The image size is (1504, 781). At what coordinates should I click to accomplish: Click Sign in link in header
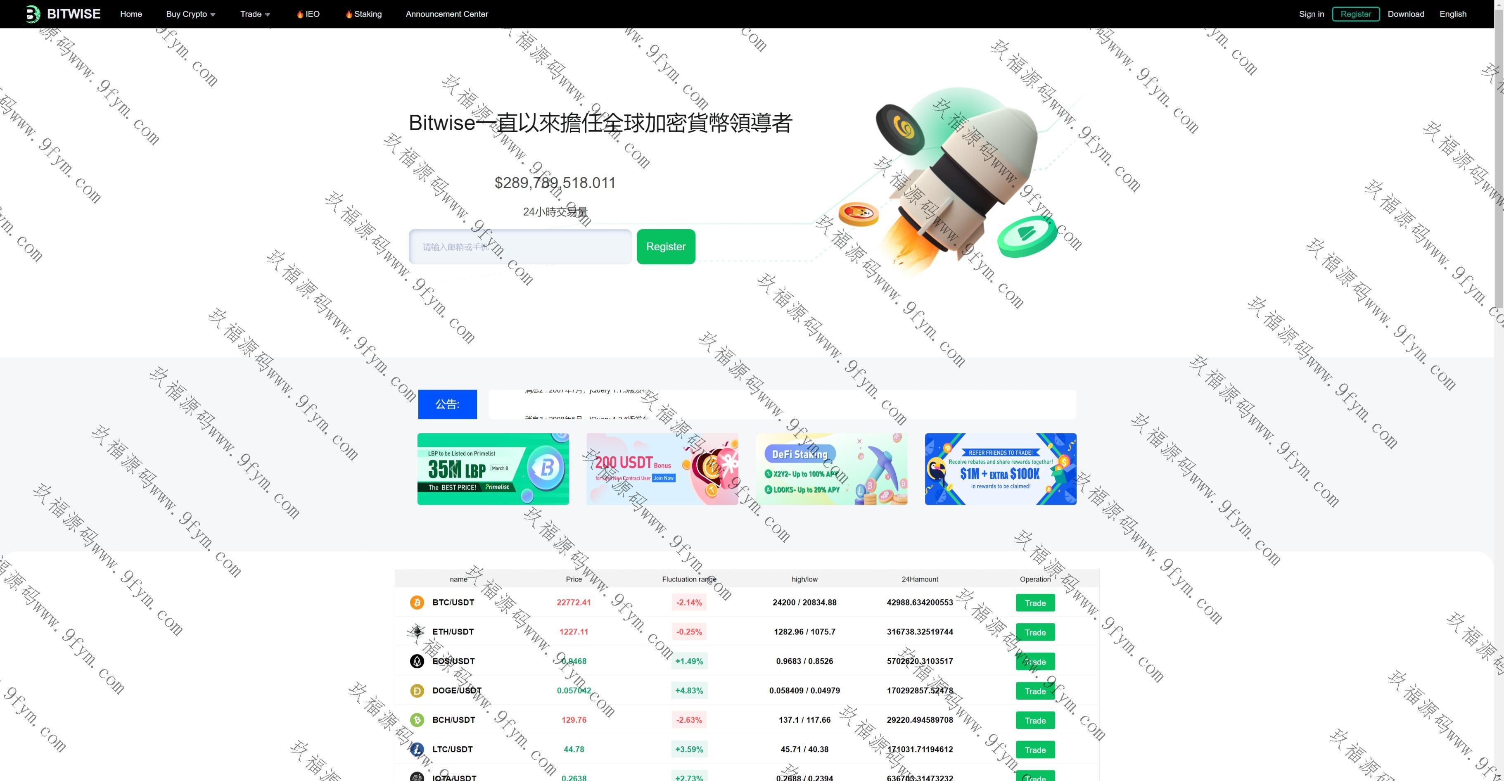(1311, 14)
